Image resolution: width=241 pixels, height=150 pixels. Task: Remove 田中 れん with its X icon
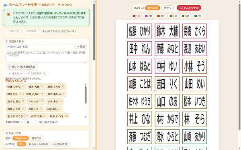click(20, 94)
